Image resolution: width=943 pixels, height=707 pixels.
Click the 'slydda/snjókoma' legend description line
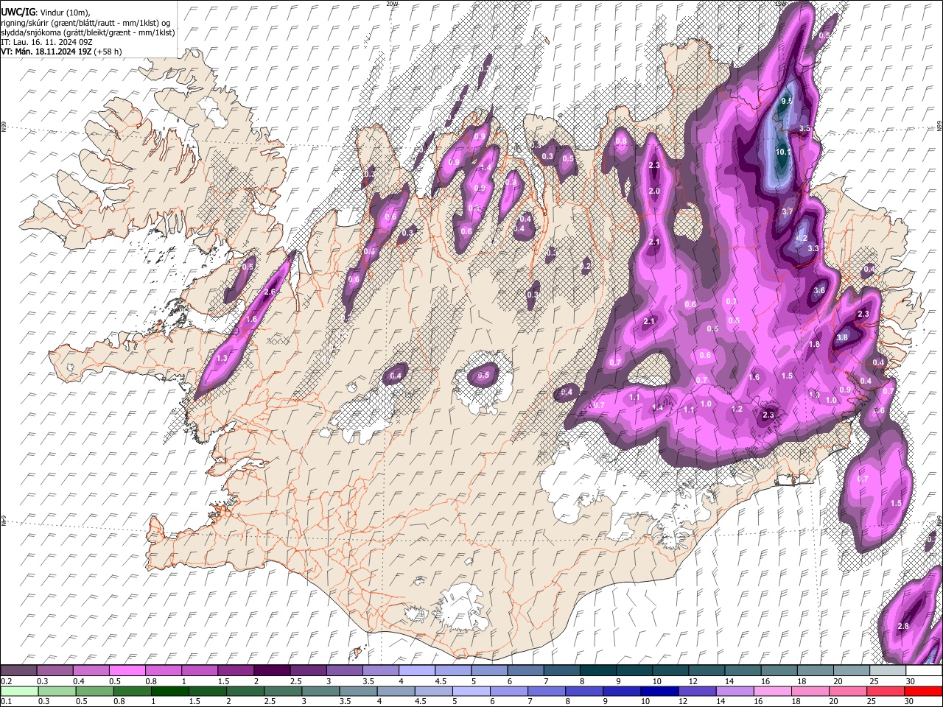[88, 32]
